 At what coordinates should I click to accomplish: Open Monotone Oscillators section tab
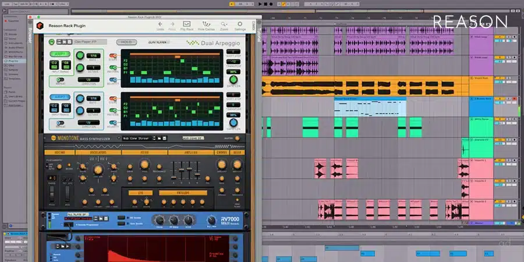[x=98, y=153]
